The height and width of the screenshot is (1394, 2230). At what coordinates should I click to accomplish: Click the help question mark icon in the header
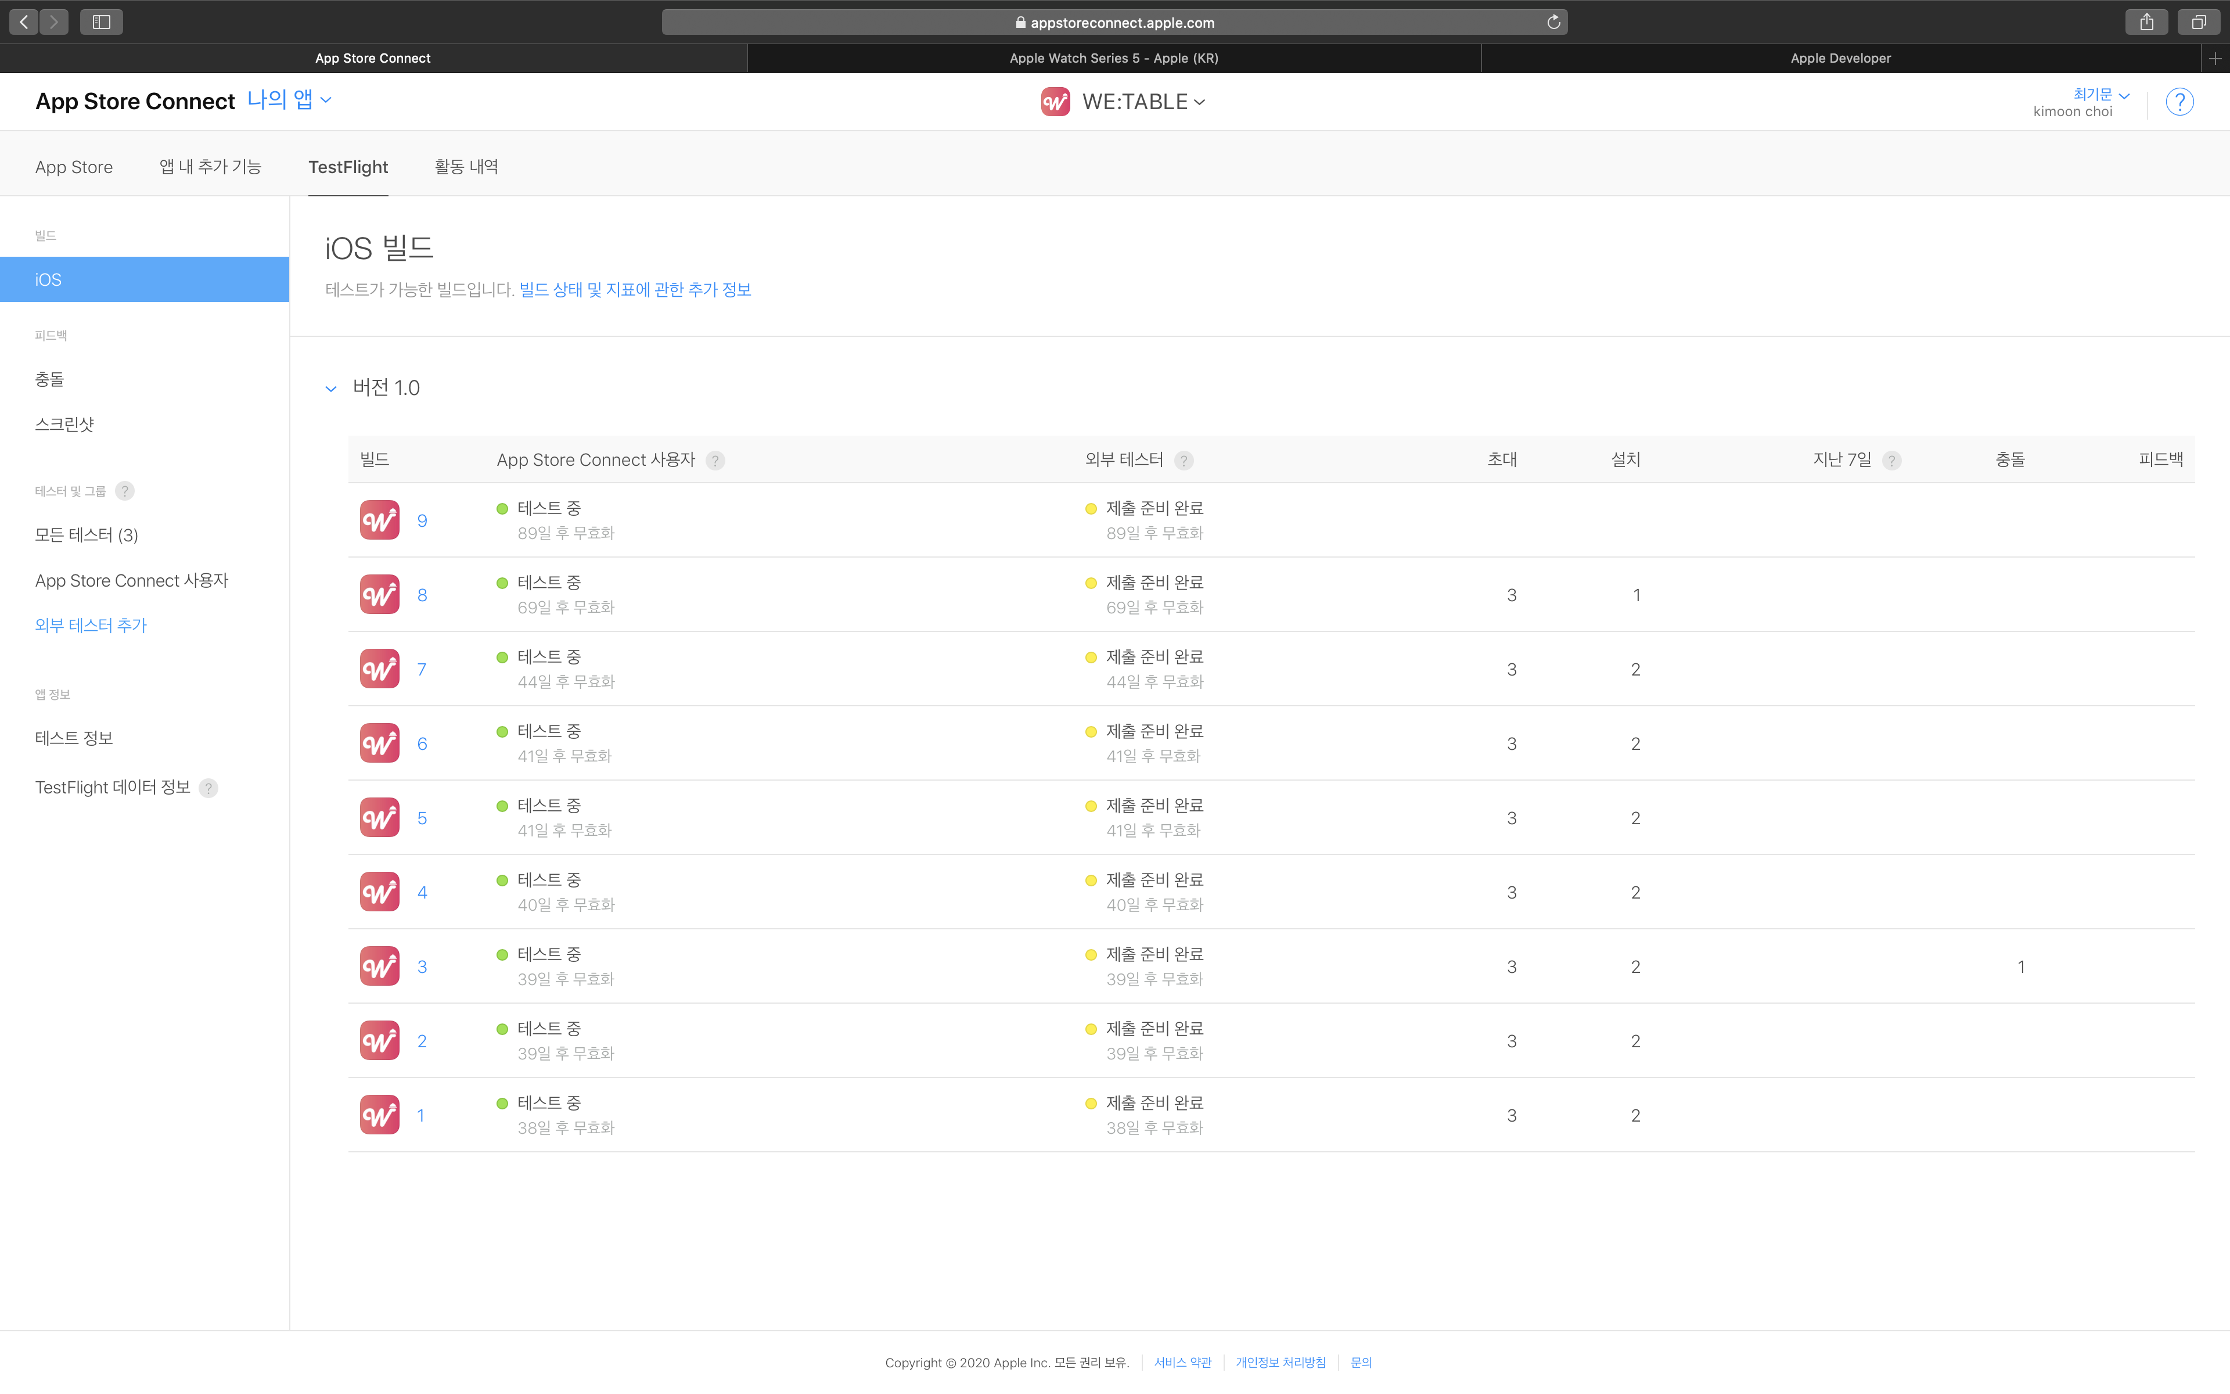pos(2178,102)
